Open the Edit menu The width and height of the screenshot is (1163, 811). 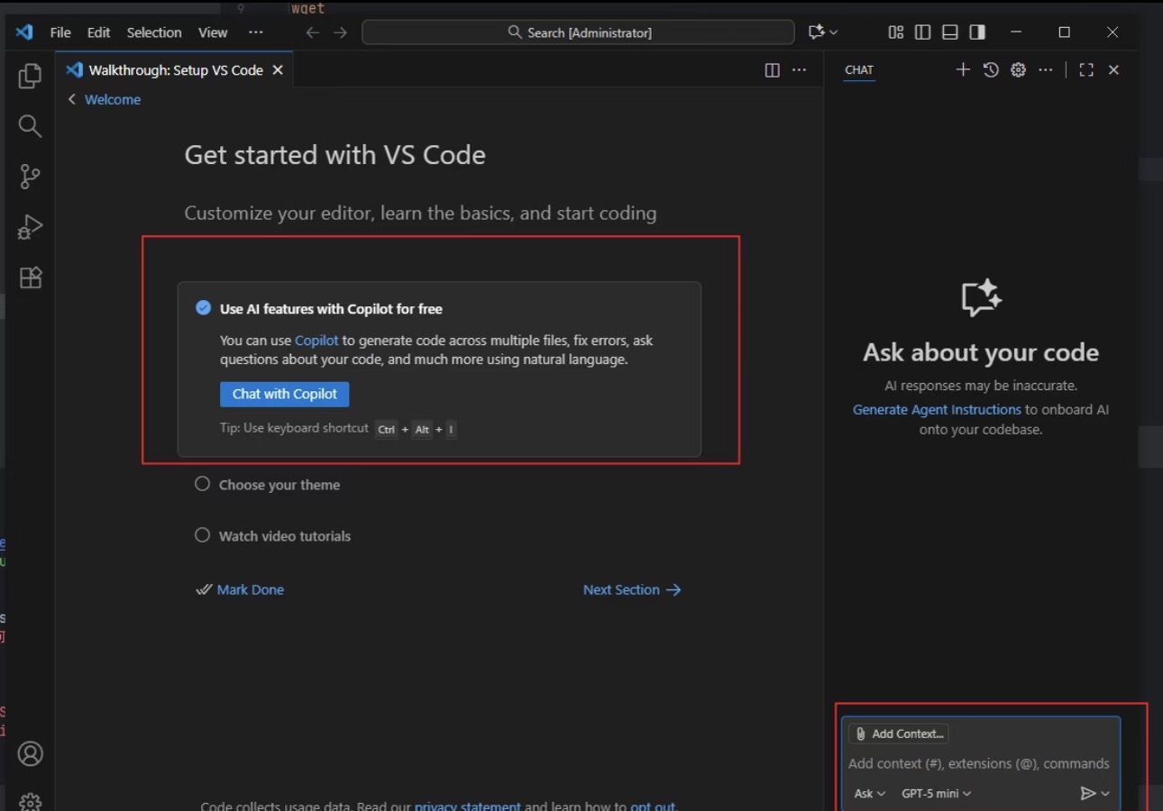[x=98, y=32]
